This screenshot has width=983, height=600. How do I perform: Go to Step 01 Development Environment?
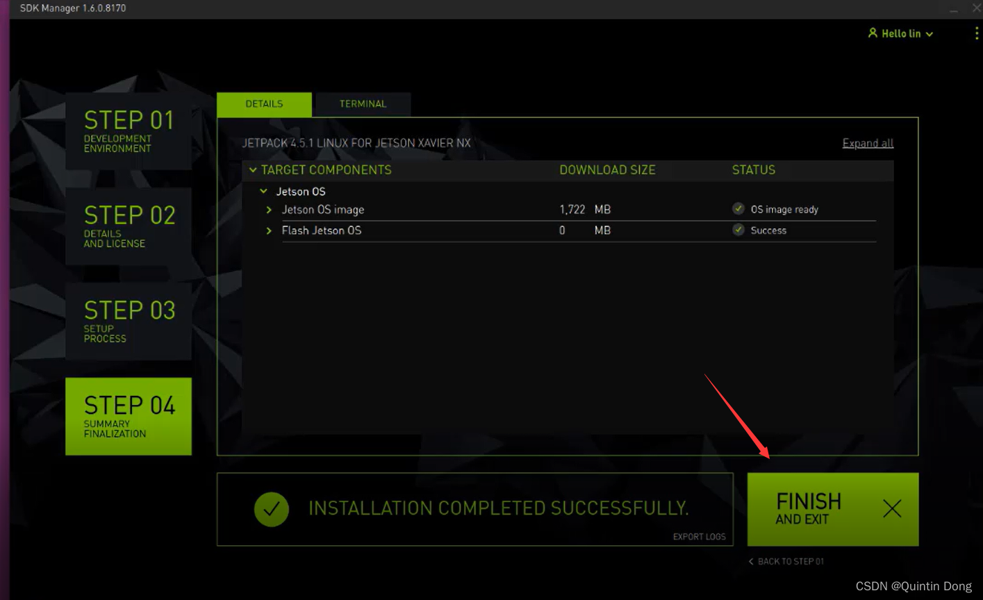(x=129, y=131)
